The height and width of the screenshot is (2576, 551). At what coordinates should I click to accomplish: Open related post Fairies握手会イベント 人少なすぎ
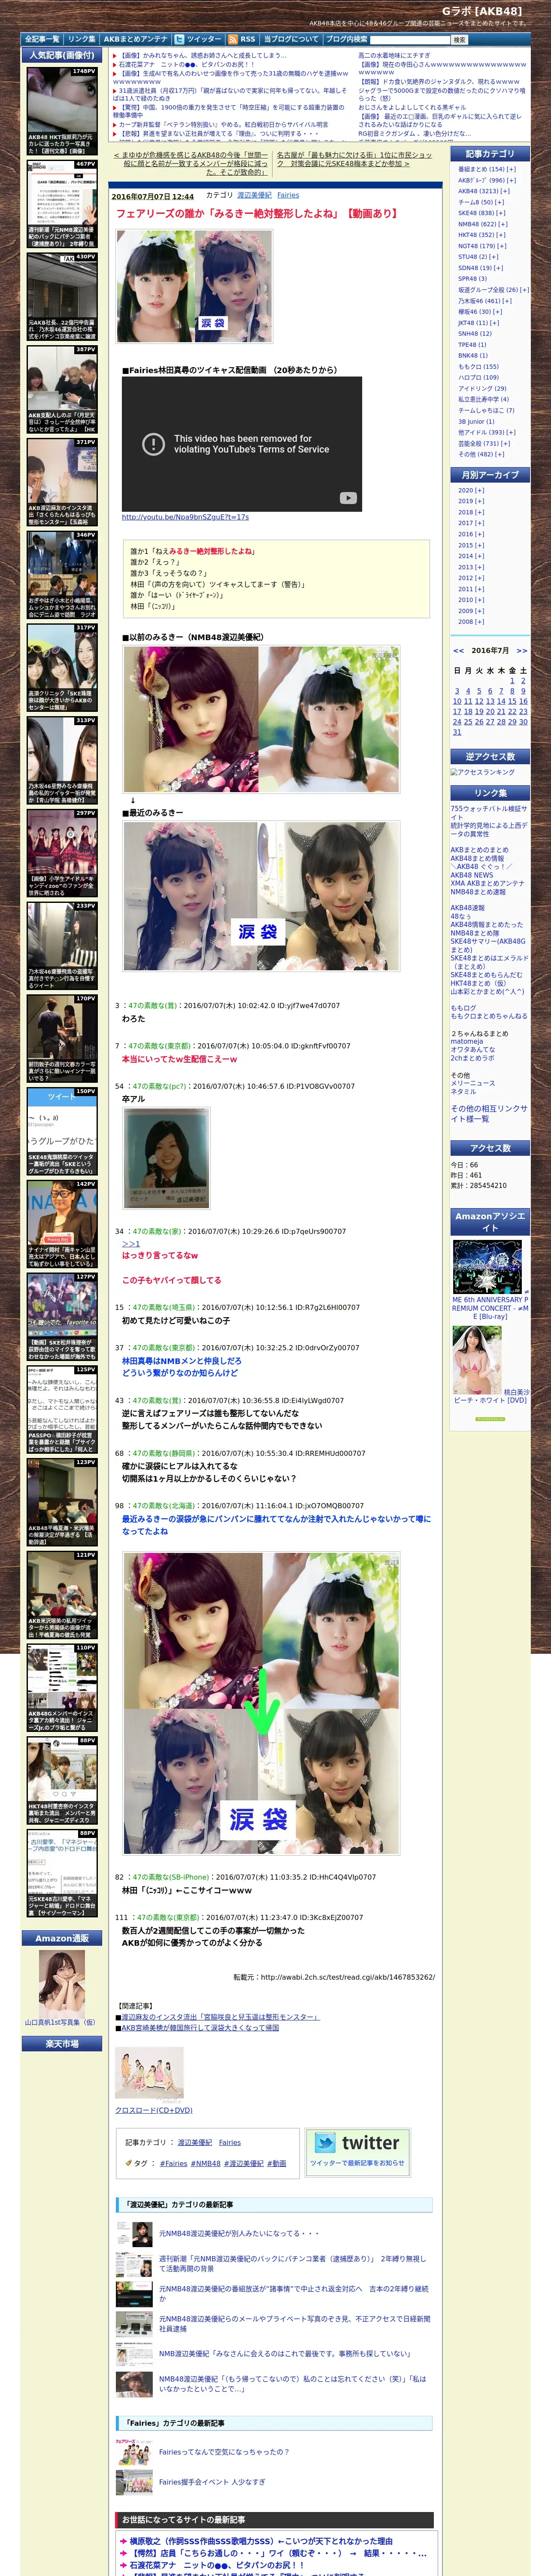(212, 2482)
